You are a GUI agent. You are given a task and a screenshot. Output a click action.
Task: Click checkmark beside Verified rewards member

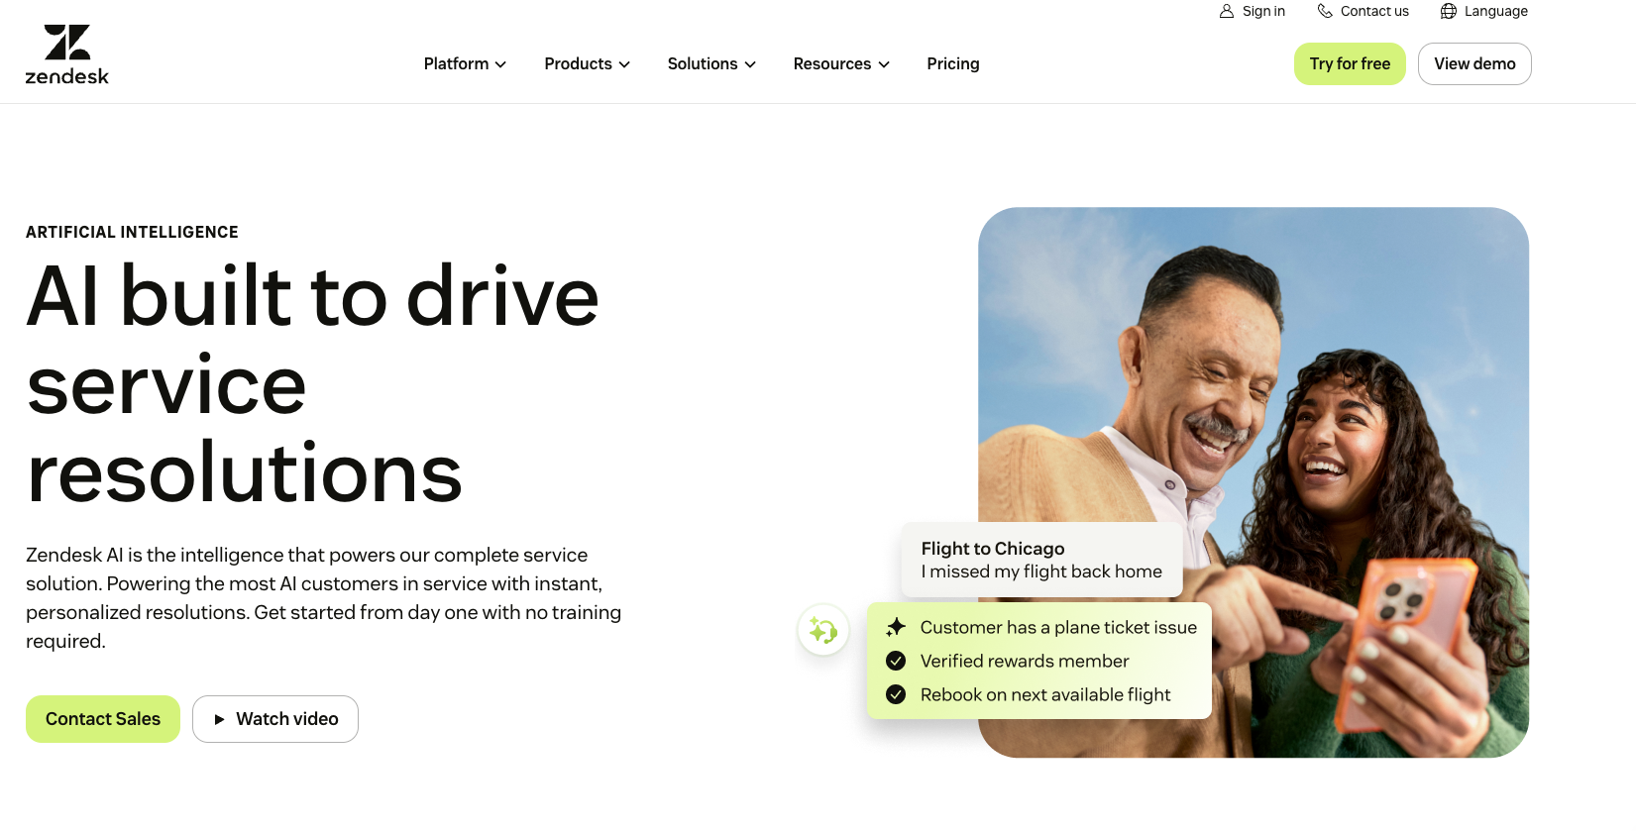click(x=896, y=661)
